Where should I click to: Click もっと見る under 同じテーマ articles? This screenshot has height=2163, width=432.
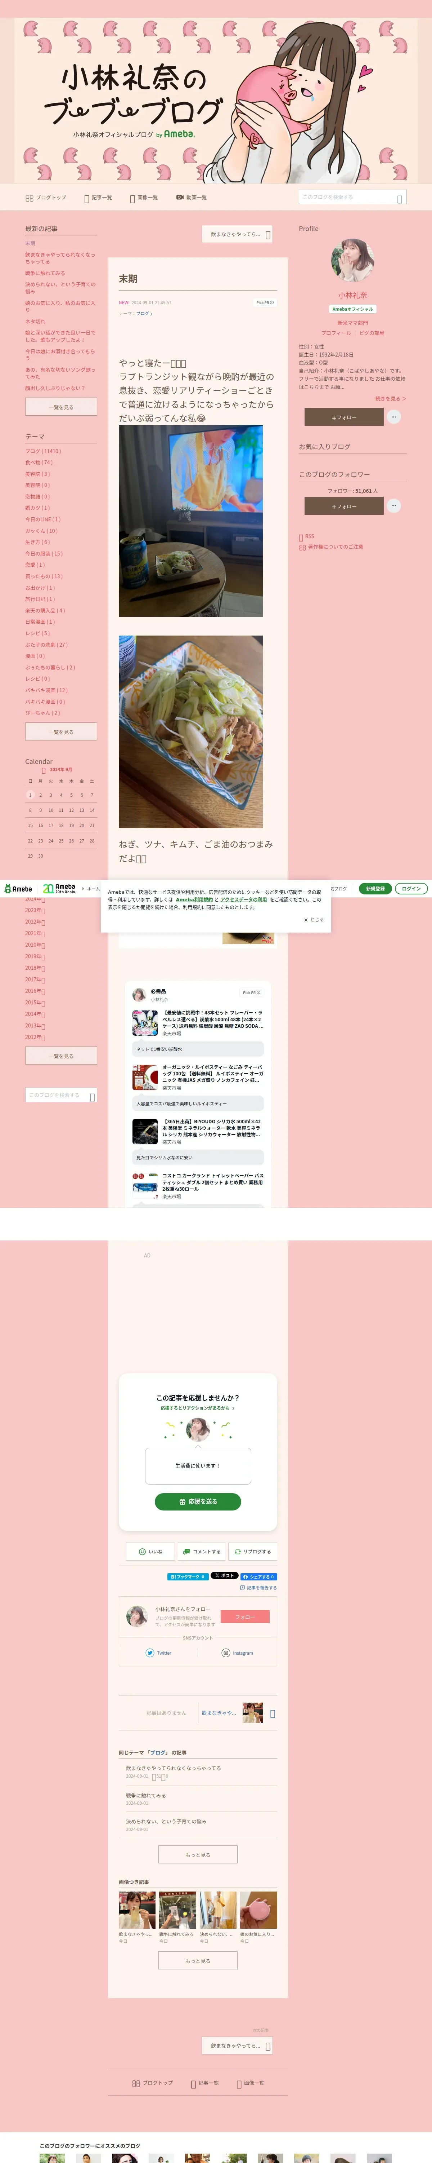pyautogui.click(x=198, y=1855)
